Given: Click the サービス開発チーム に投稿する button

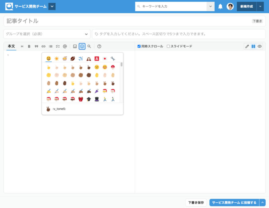Looking at the screenshot, I should 234,203.
